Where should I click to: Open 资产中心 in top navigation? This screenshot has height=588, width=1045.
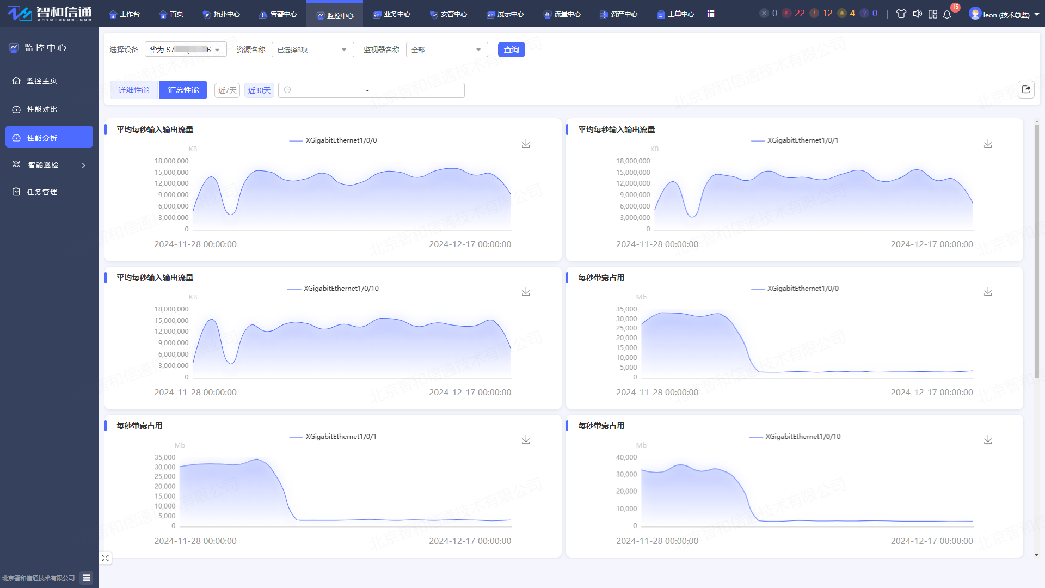(x=618, y=14)
